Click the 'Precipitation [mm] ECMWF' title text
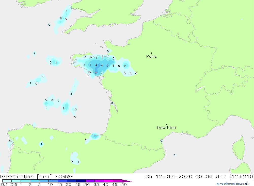Image resolution: width=254 pixels, height=186 pixels. [37, 176]
